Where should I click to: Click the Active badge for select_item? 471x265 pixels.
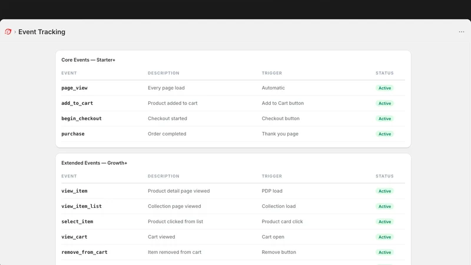click(x=384, y=222)
